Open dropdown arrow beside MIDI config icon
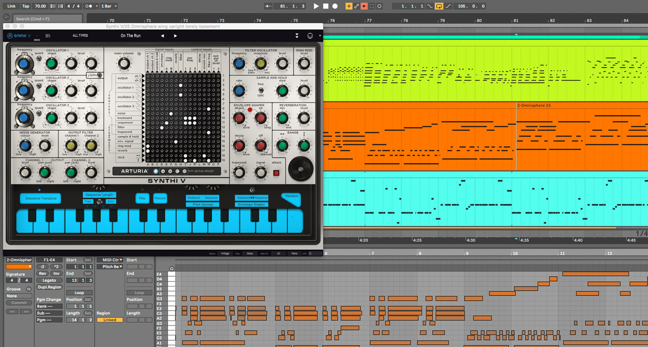The height and width of the screenshot is (347, 648). 320,36
